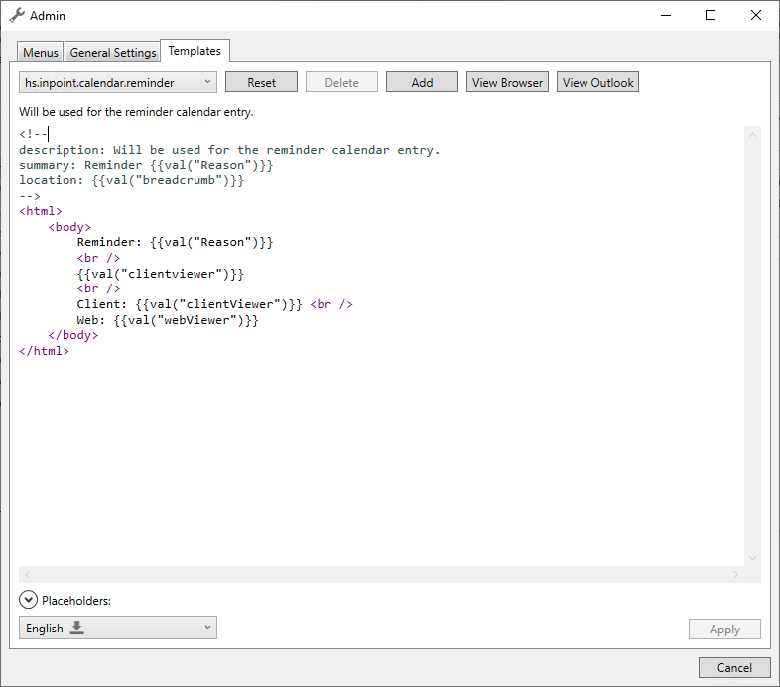
Task: Click the vertical scrollbar up arrow
Action: tap(752, 134)
